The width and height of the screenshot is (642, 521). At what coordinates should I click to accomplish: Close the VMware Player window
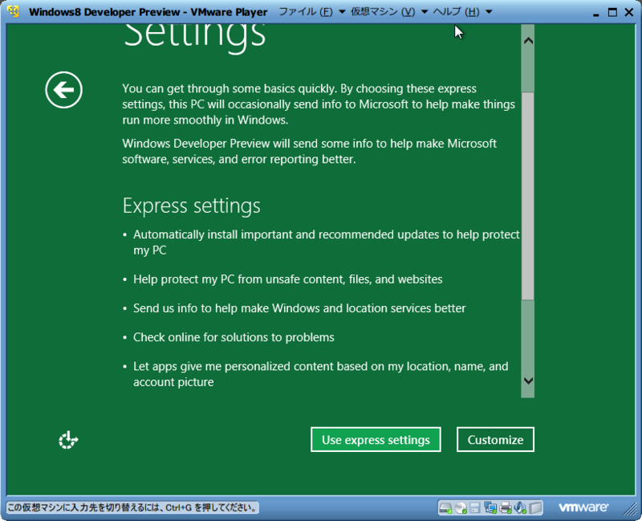coord(629,12)
